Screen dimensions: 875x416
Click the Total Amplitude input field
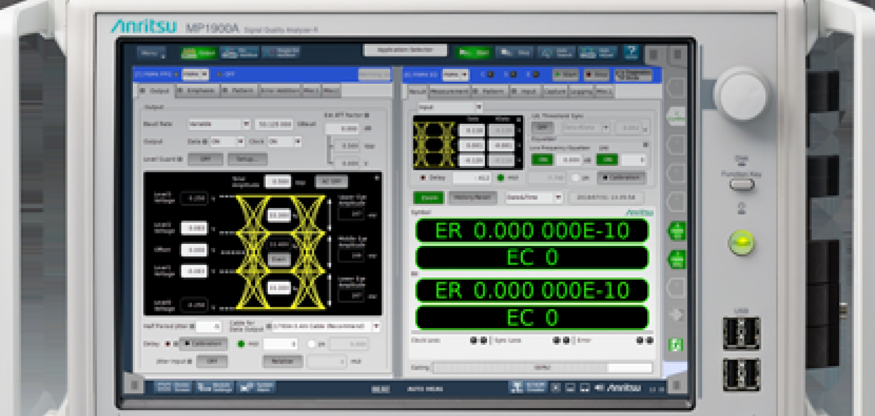click(278, 181)
